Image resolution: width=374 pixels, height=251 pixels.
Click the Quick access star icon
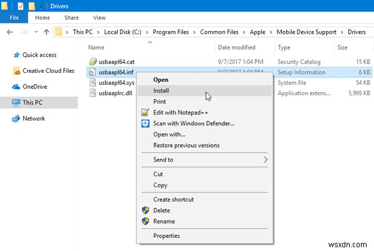tap(15, 55)
